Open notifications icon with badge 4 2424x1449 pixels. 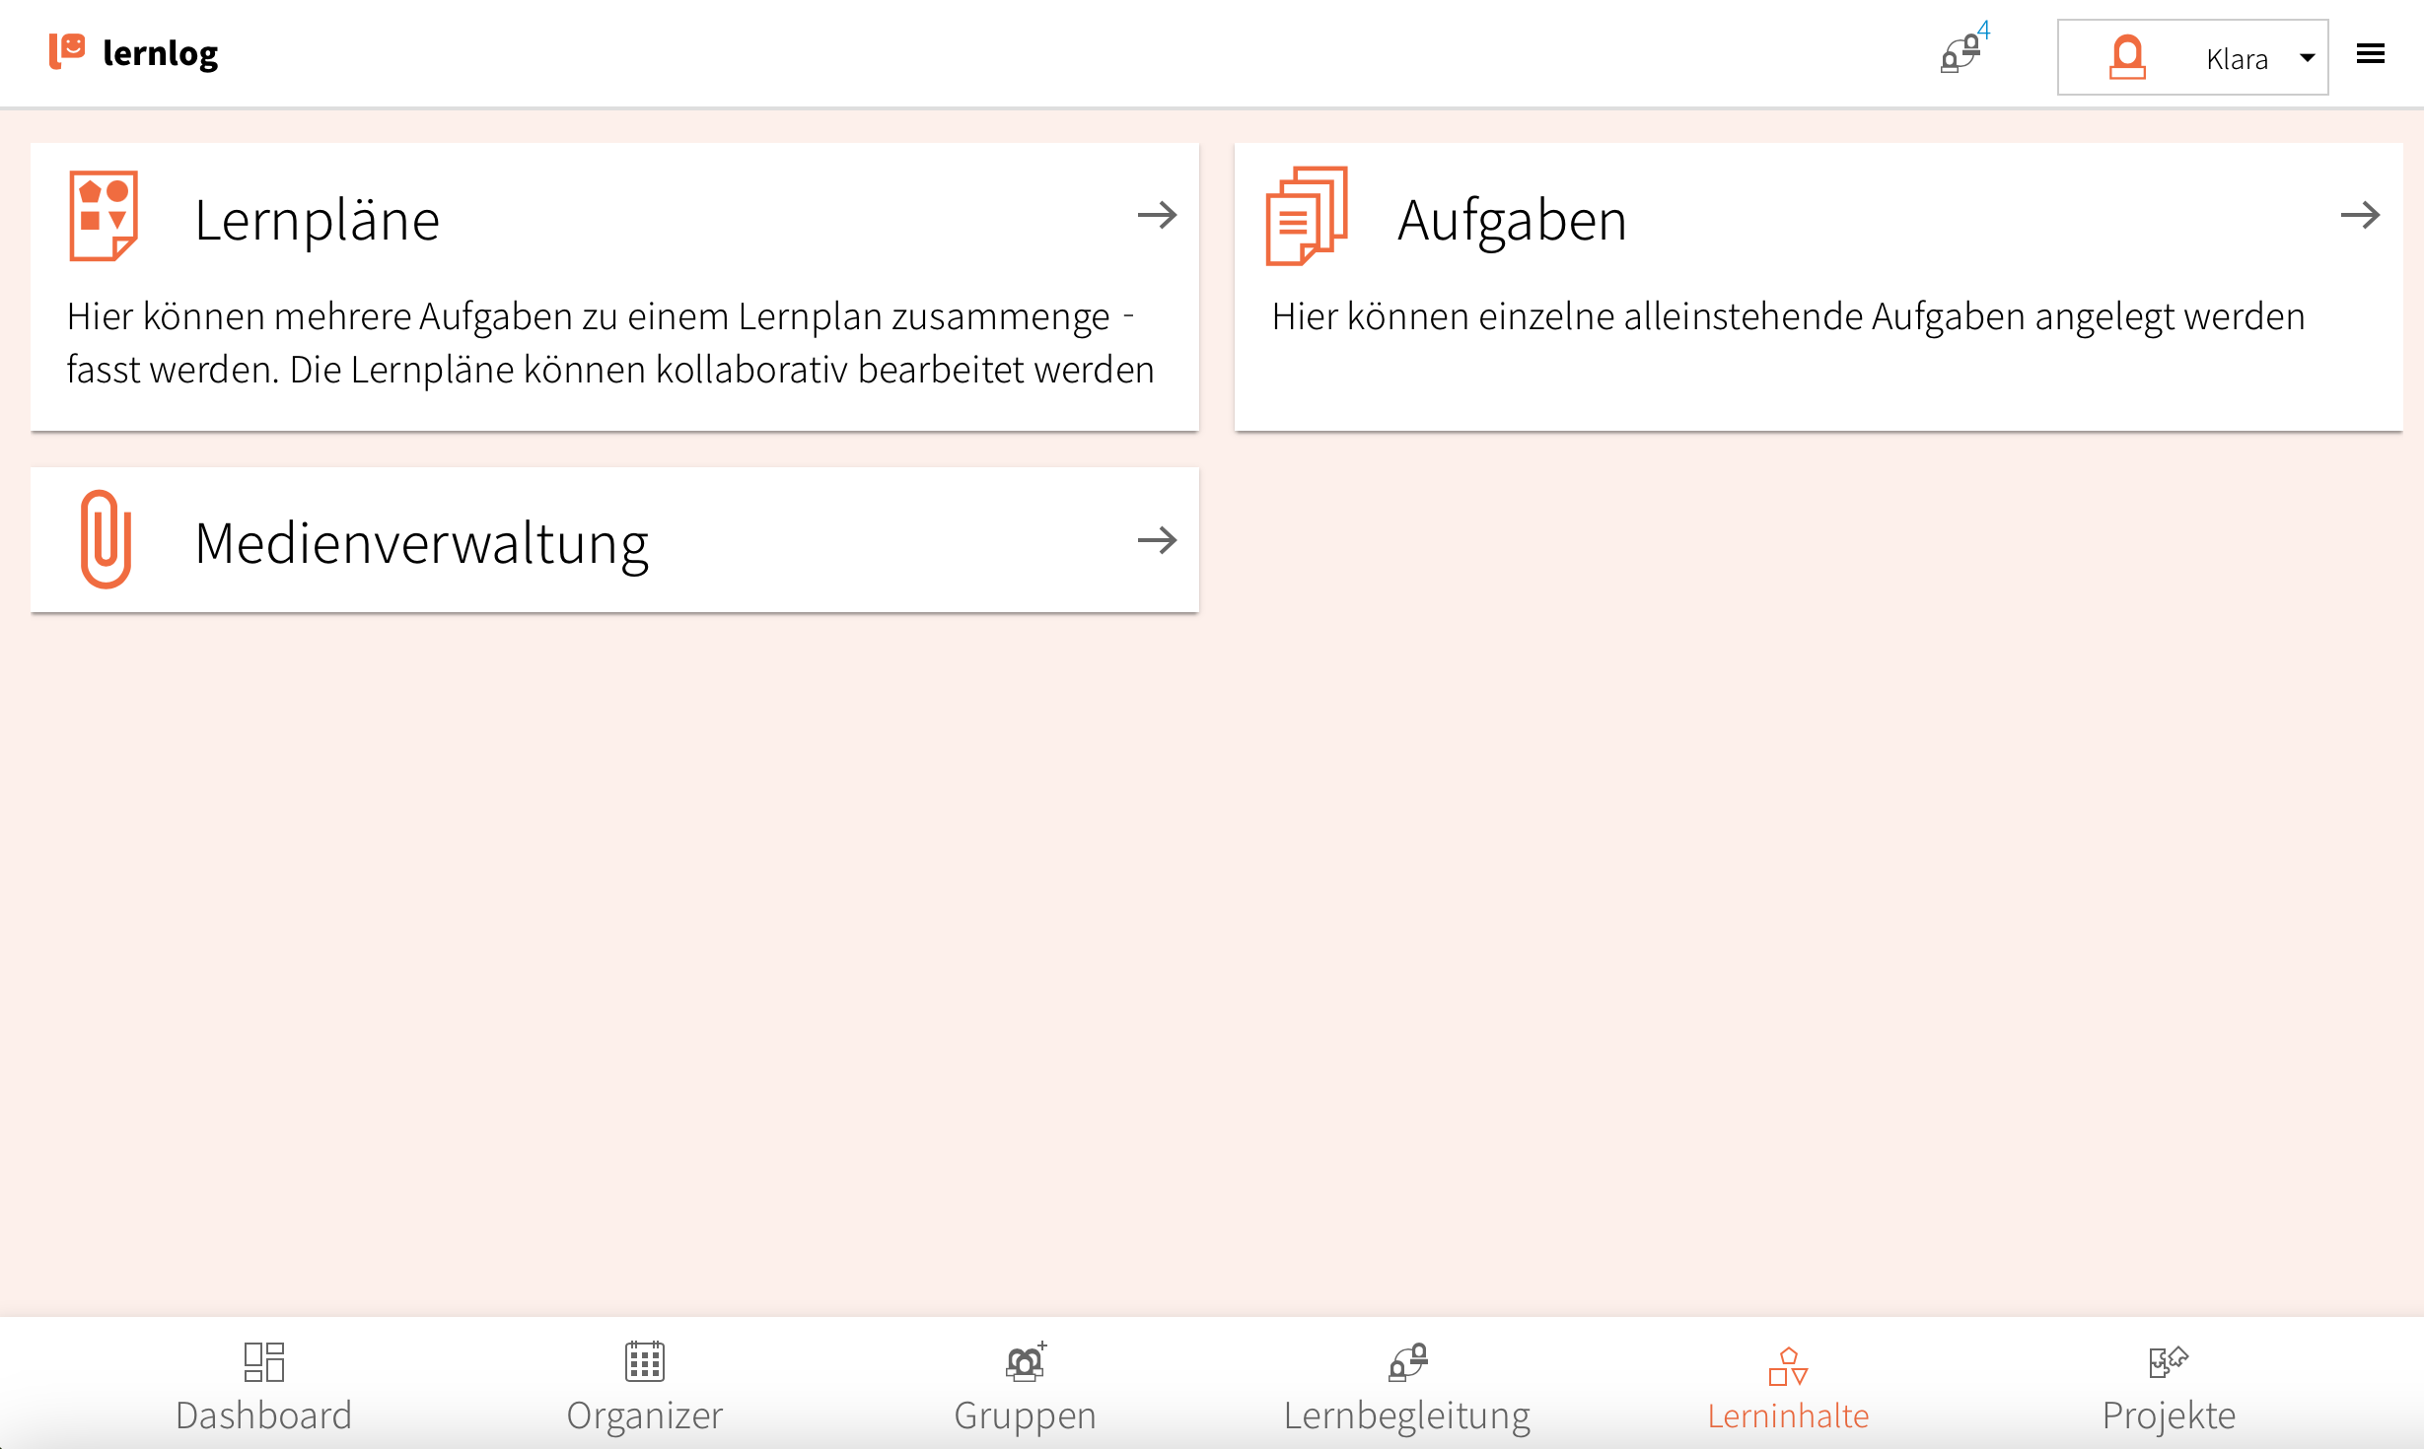point(1962,49)
